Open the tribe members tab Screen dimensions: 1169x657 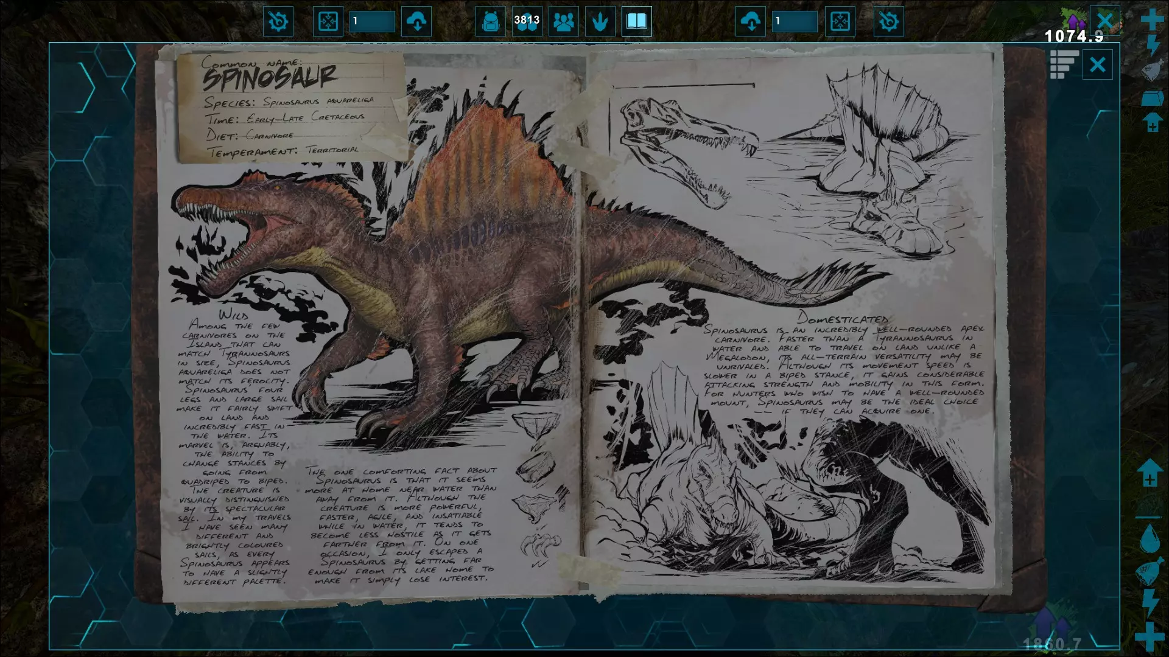point(564,22)
